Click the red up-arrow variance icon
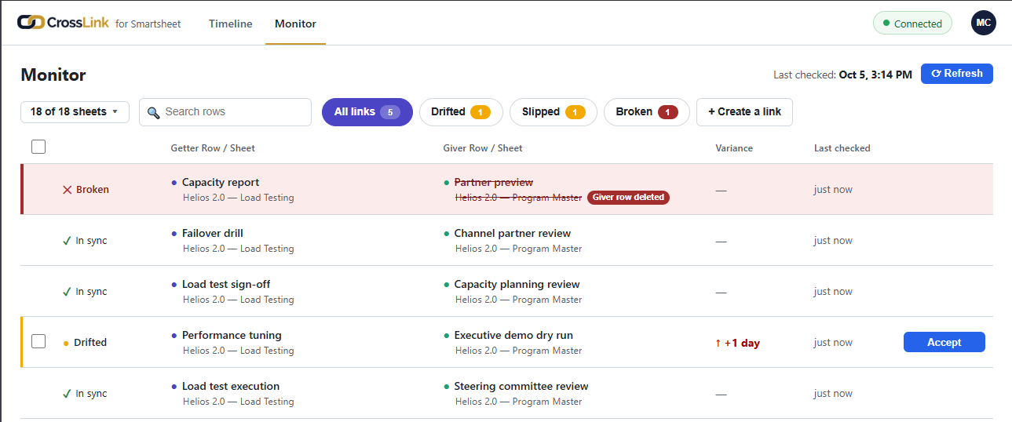Image resolution: width=1012 pixels, height=422 pixels. 718,343
